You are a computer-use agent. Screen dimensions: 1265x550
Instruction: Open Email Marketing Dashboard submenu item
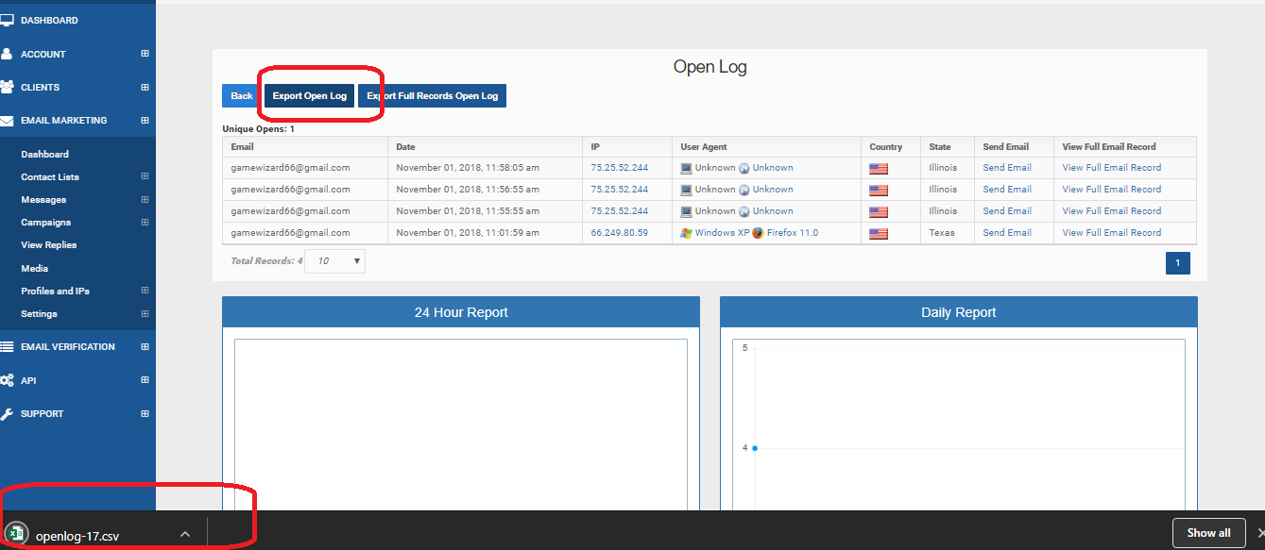[x=44, y=154]
